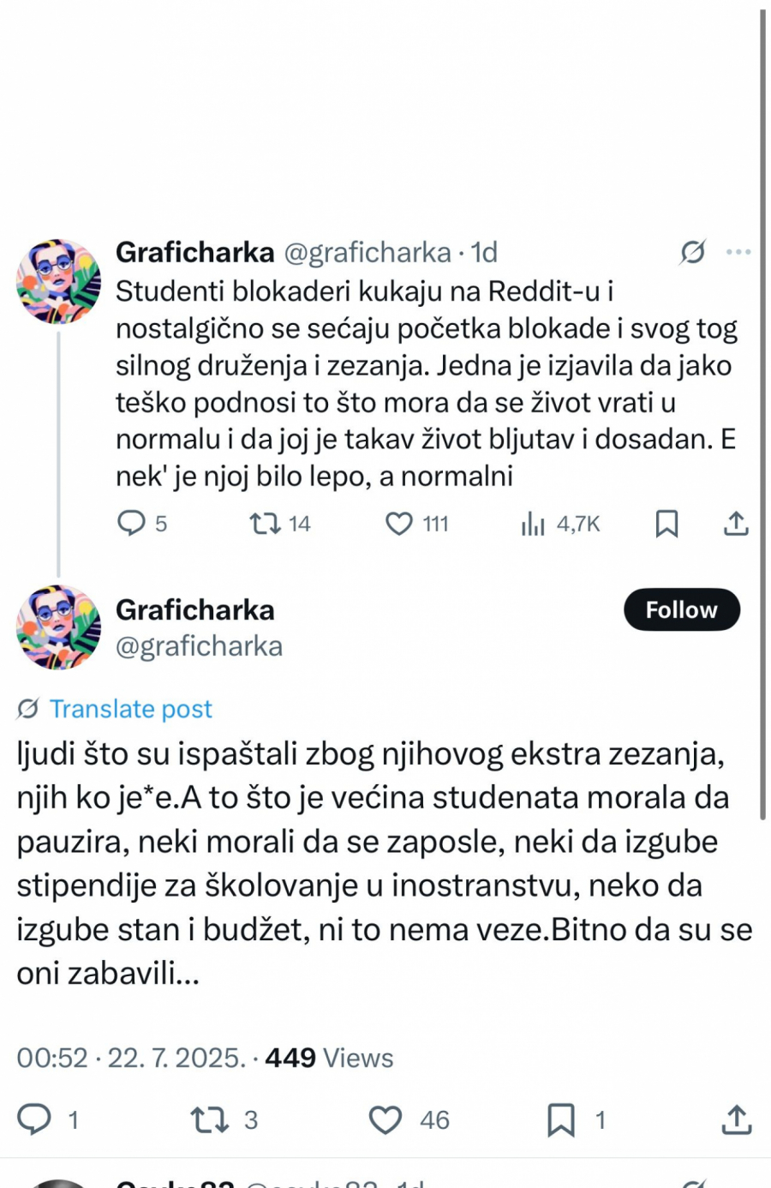The image size is (771, 1188).
Task: Like the first tweet with the heart icon
Action: [401, 524]
